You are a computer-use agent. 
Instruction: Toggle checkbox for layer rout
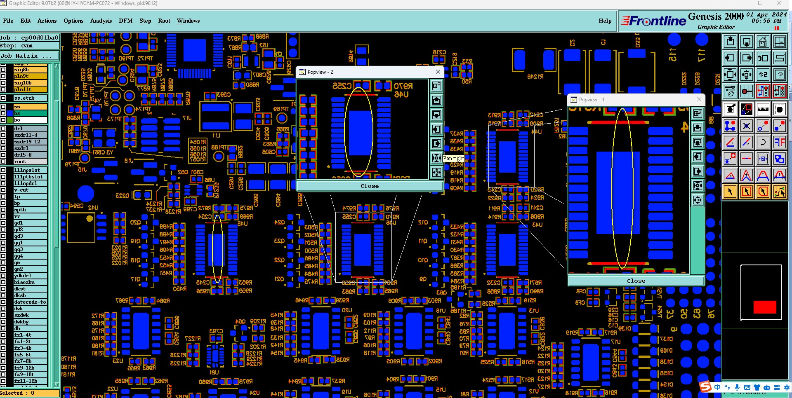coord(4,162)
